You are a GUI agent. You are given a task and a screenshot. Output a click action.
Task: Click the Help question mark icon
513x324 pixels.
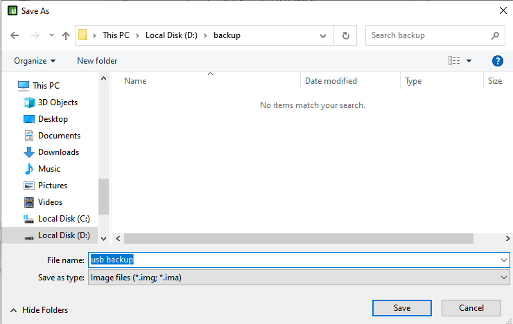pyautogui.click(x=497, y=61)
